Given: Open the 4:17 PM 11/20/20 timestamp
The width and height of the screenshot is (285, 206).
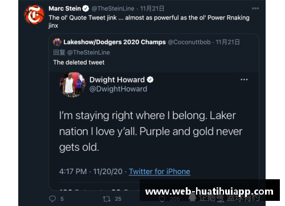Looking at the screenshot, I should 91,171.
